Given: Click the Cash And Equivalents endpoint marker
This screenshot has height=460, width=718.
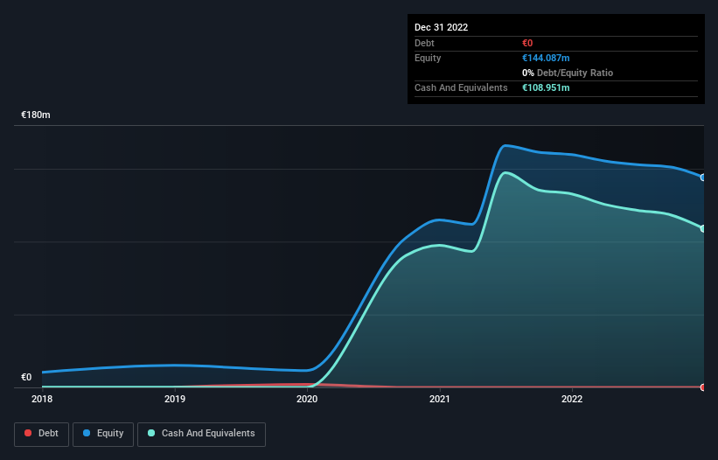Looking at the screenshot, I should [x=703, y=228].
